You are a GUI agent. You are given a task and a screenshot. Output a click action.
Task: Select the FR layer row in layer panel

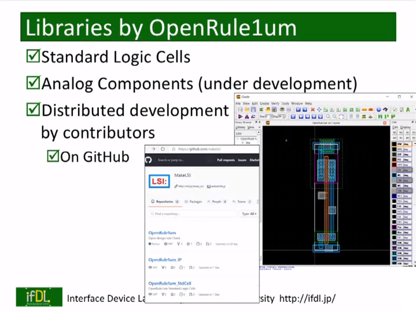tap(402, 207)
